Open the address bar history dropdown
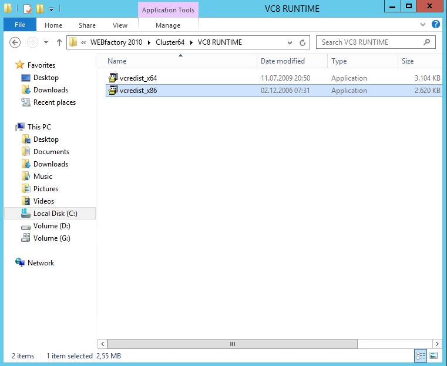Screen dimensions: 447x366 point(290,42)
